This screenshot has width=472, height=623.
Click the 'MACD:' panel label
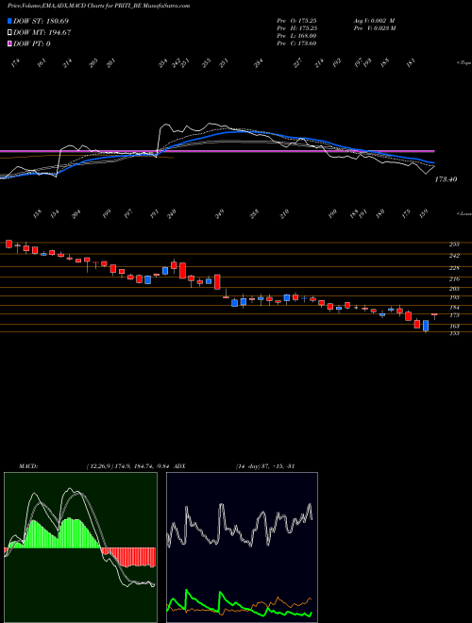[27, 466]
